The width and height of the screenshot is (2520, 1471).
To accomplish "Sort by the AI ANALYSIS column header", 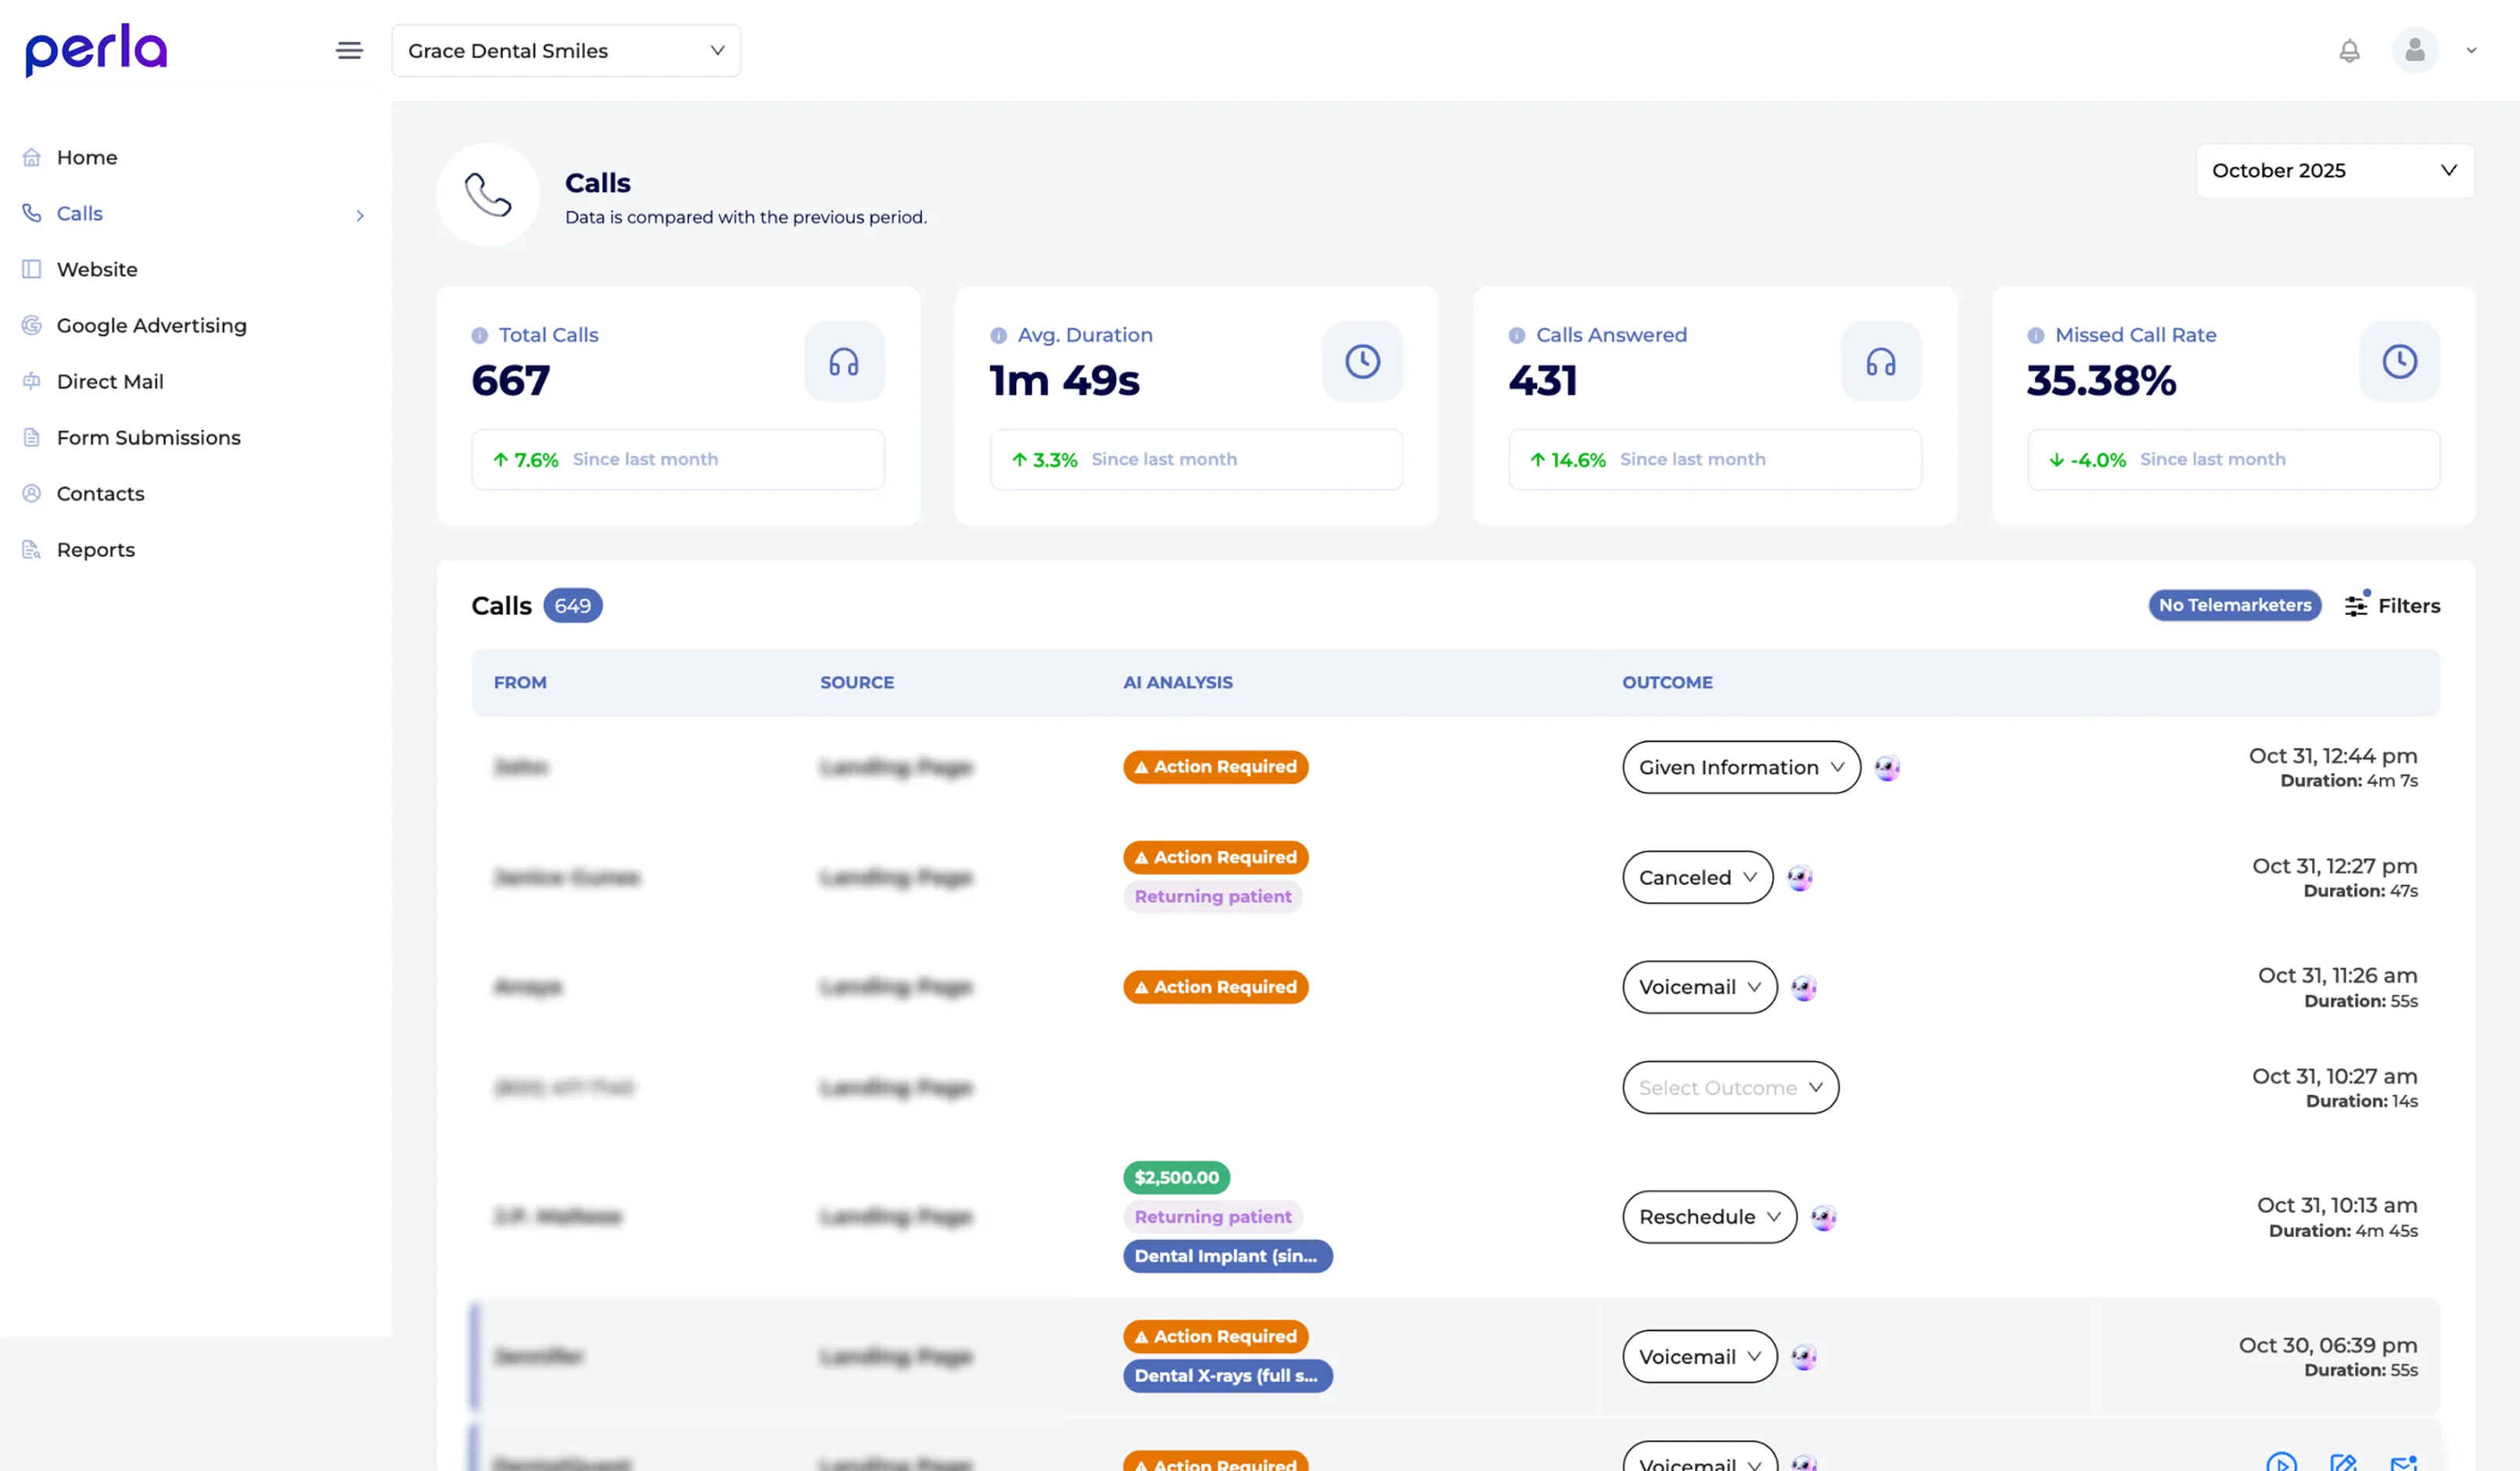I will pos(1177,682).
